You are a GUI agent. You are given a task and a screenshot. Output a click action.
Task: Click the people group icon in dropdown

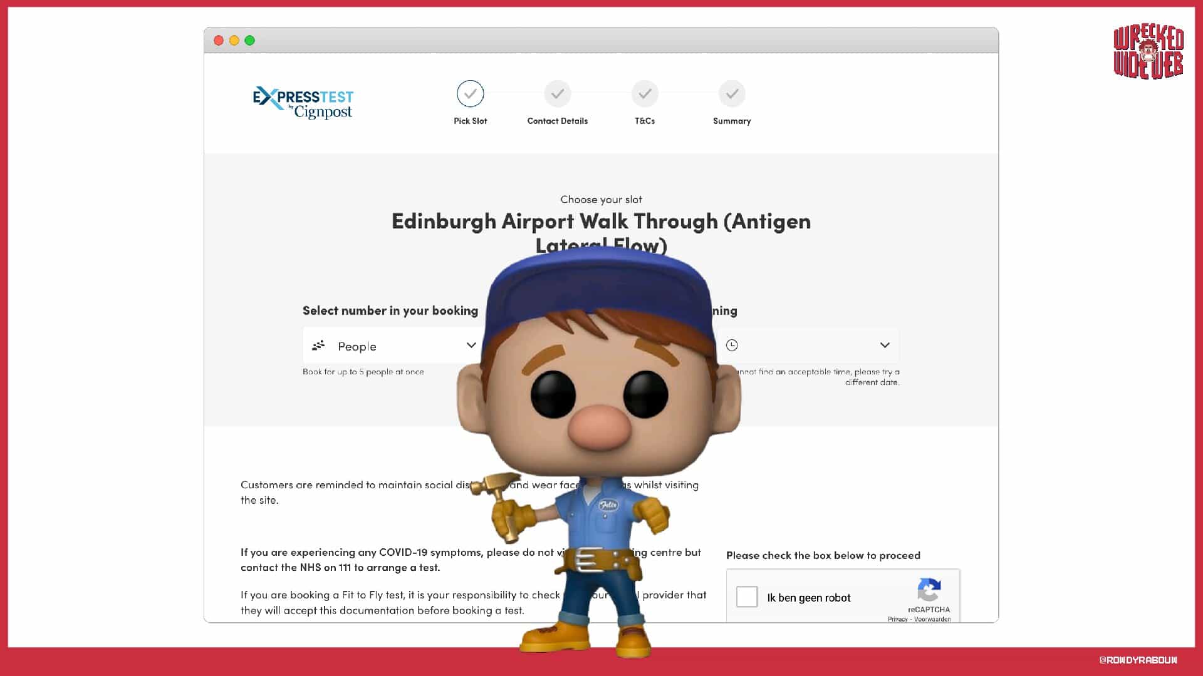click(318, 345)
